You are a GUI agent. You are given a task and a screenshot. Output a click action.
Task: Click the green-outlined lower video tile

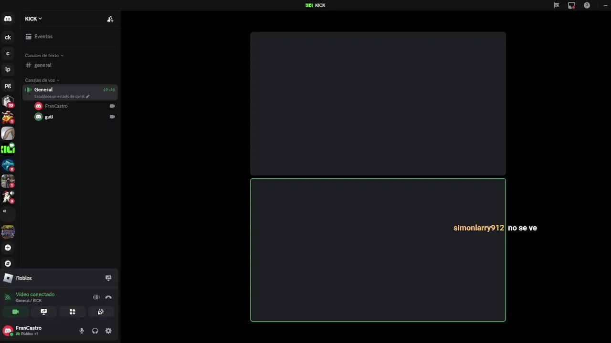(x=378, y=250)
